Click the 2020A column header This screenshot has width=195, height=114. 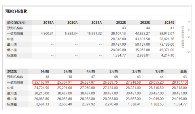[x=73, y=22]
